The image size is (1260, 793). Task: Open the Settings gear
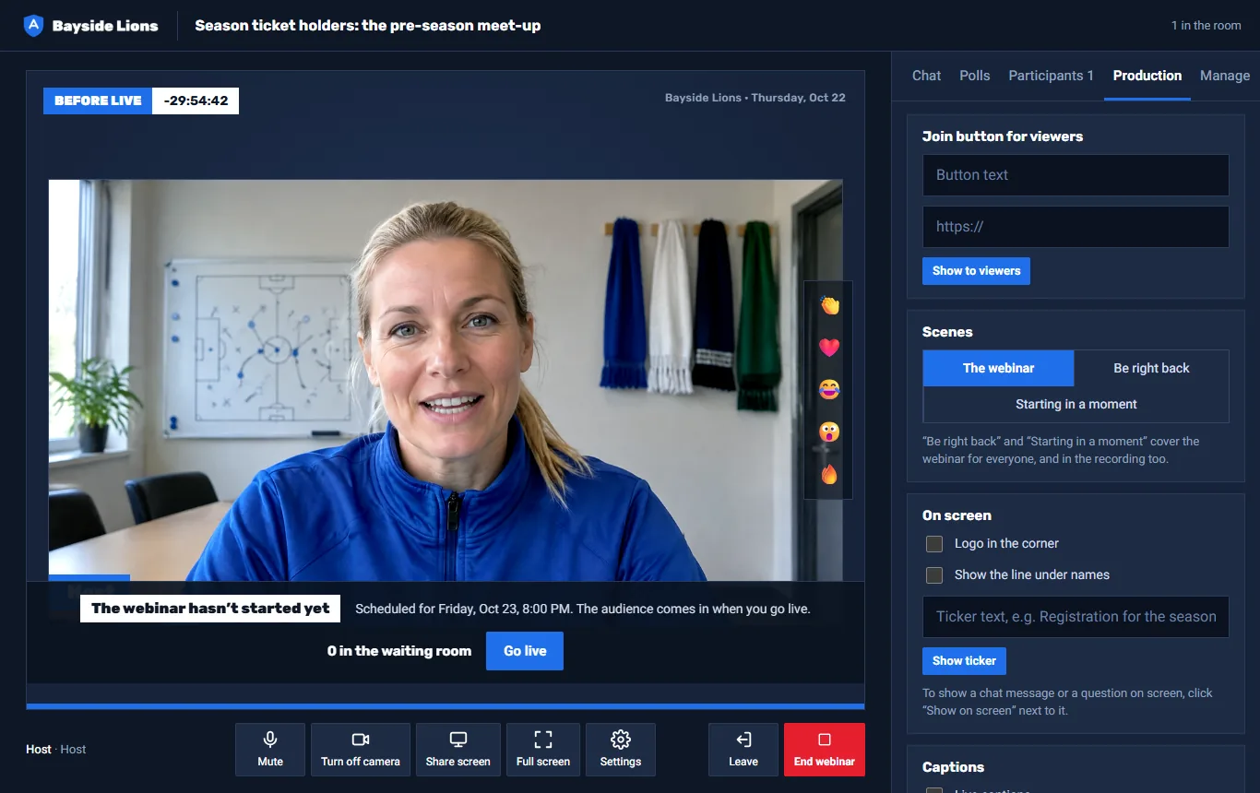621,750
